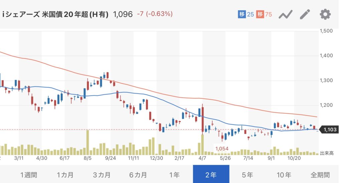Open chart settings gear icon
This screenshot has width=342, height=183.
point(325,14)
